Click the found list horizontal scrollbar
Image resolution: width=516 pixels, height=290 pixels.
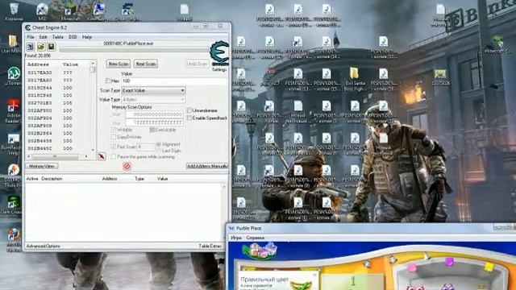[x=57, y=156]
